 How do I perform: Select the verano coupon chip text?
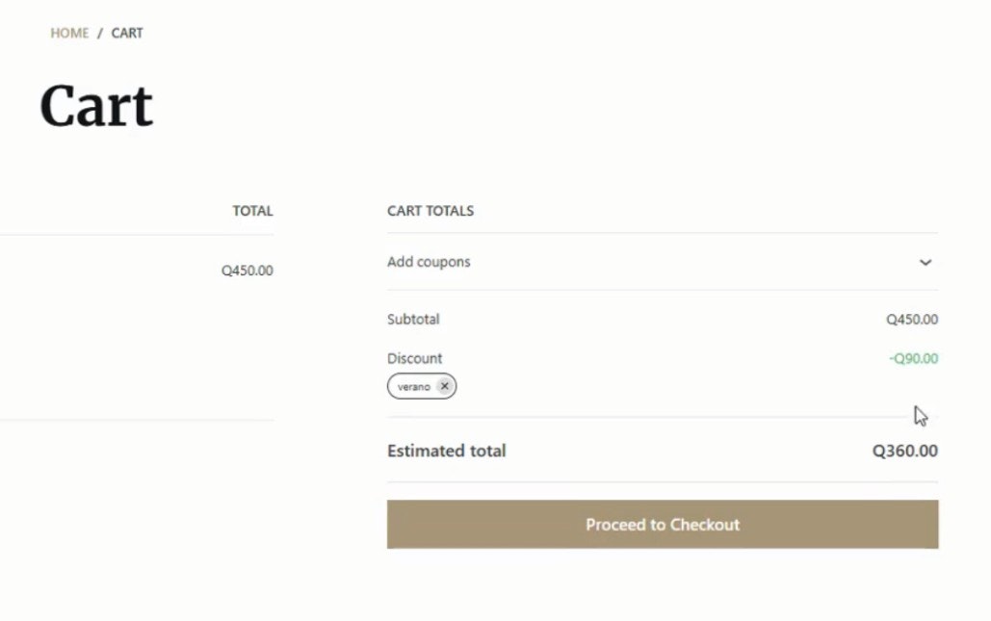tap(414, 386)
